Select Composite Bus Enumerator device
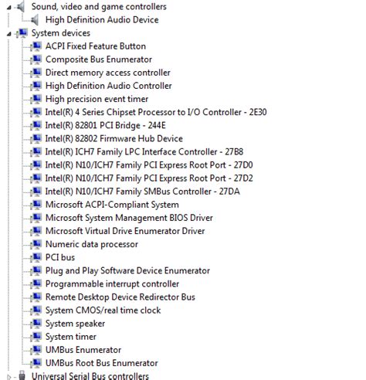Image resolution: width=366 pixels, height=380 pixels. pos(99,59)
